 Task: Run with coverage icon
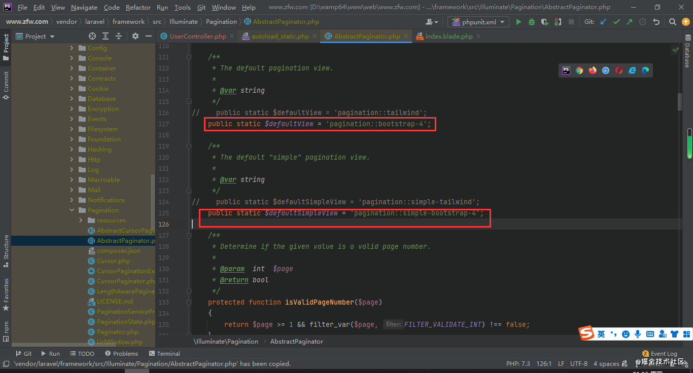coord(544,22)
